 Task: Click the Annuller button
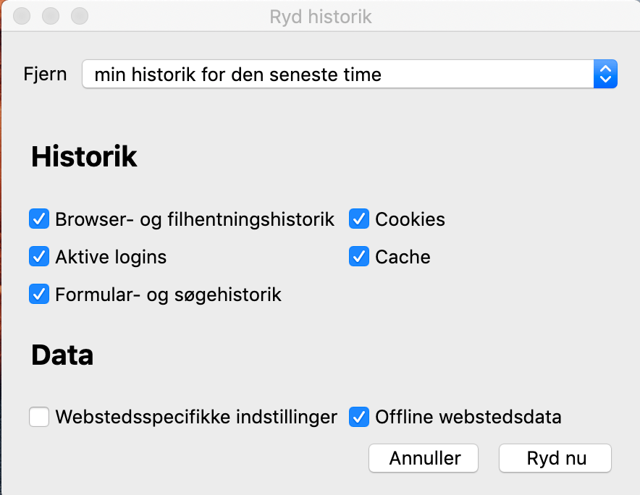click(x=423, y=458)
